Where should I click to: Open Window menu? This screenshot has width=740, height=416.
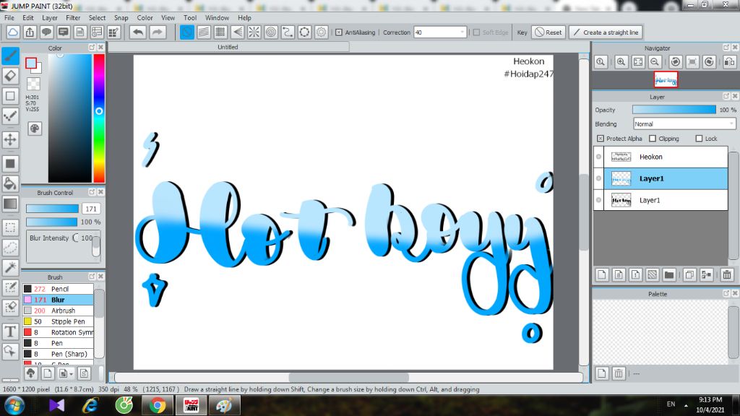pos(217,18)
